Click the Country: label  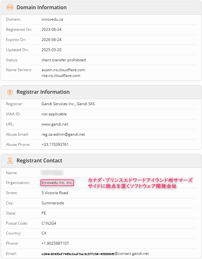coord(14,233)
